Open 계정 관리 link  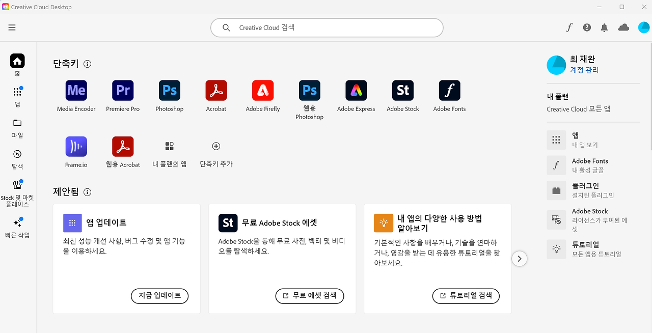[584, 70]
